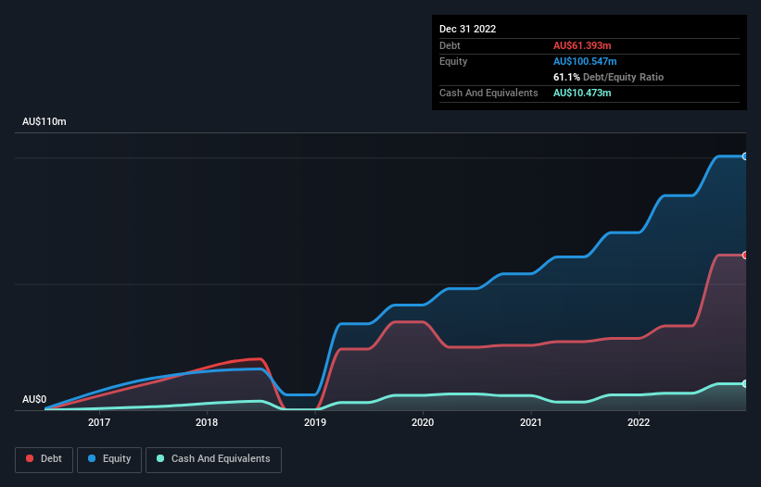
Task: Select the 2022 x-axis label
Action: (639, 422)
